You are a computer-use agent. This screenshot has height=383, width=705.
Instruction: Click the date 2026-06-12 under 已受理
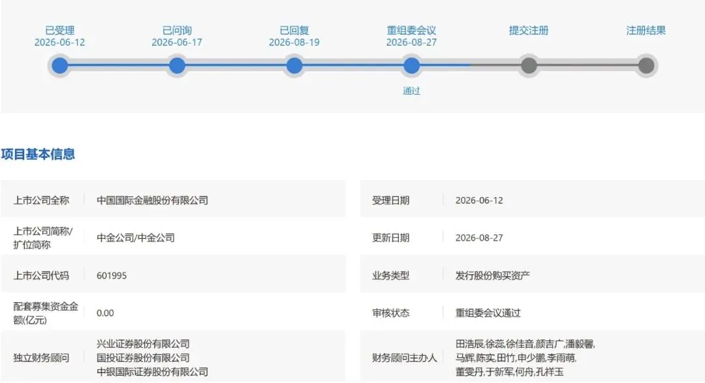[60, 42]
